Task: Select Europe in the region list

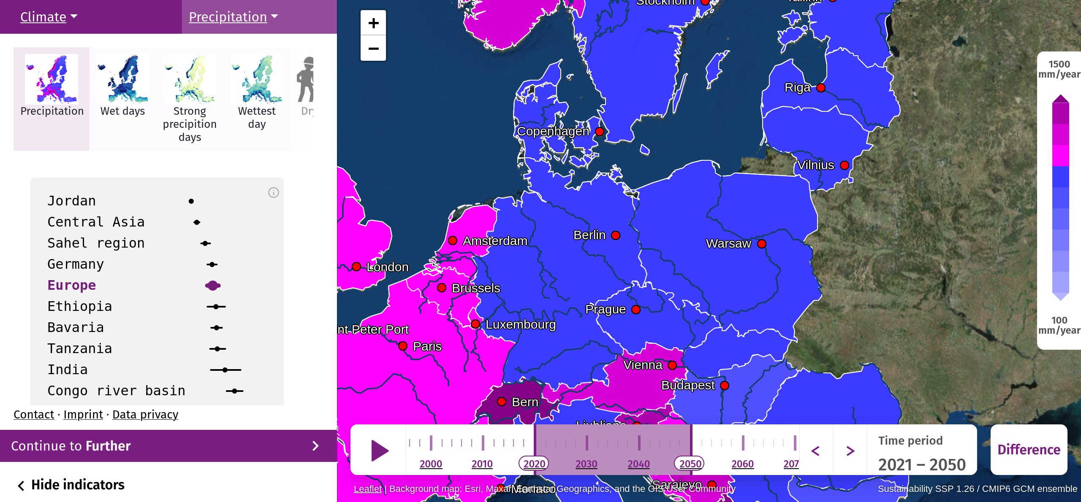Action: pyautogui.click(x=71, y=285)
